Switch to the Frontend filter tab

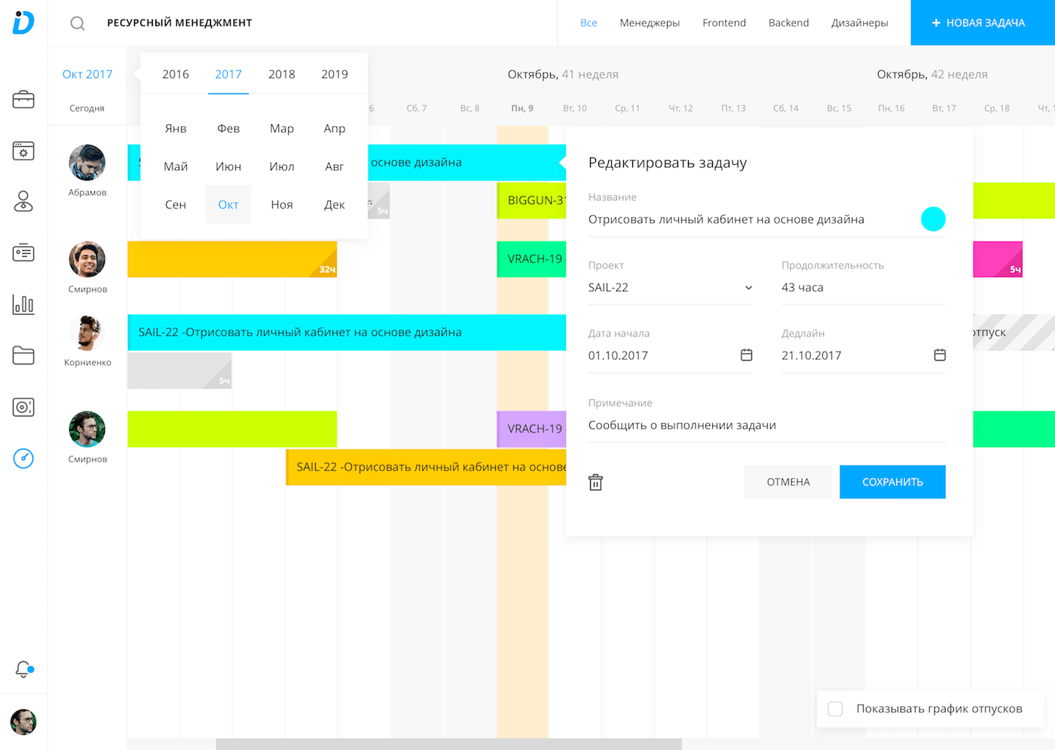tap(723, 23)
